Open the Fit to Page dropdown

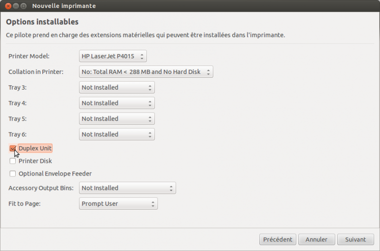pos(118,204)
